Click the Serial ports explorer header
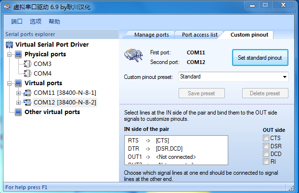 [61, 34]
